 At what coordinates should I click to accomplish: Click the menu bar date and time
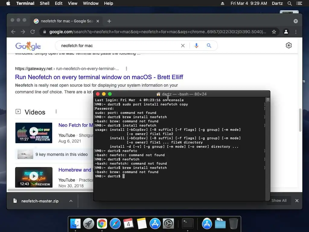click(x=249, y=3)
